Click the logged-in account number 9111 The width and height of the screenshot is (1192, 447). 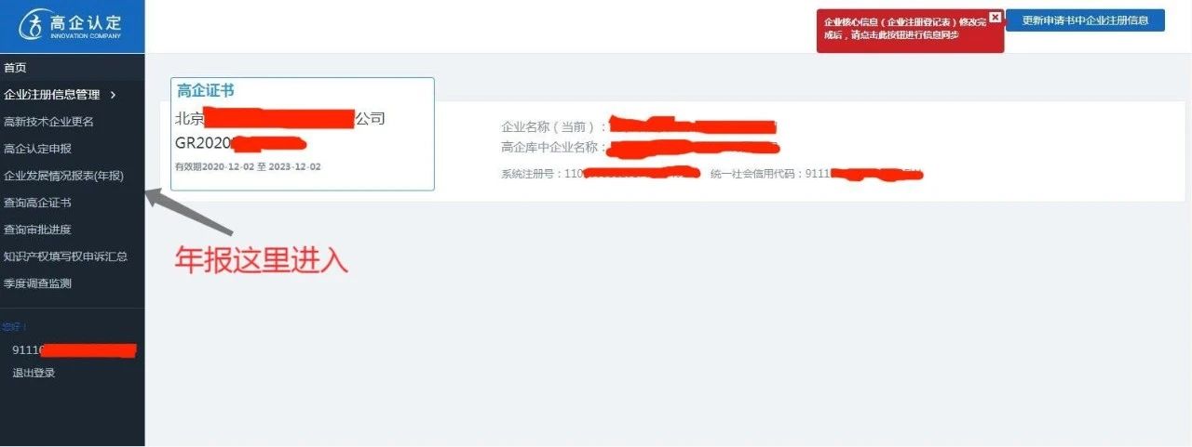(28, 350)
